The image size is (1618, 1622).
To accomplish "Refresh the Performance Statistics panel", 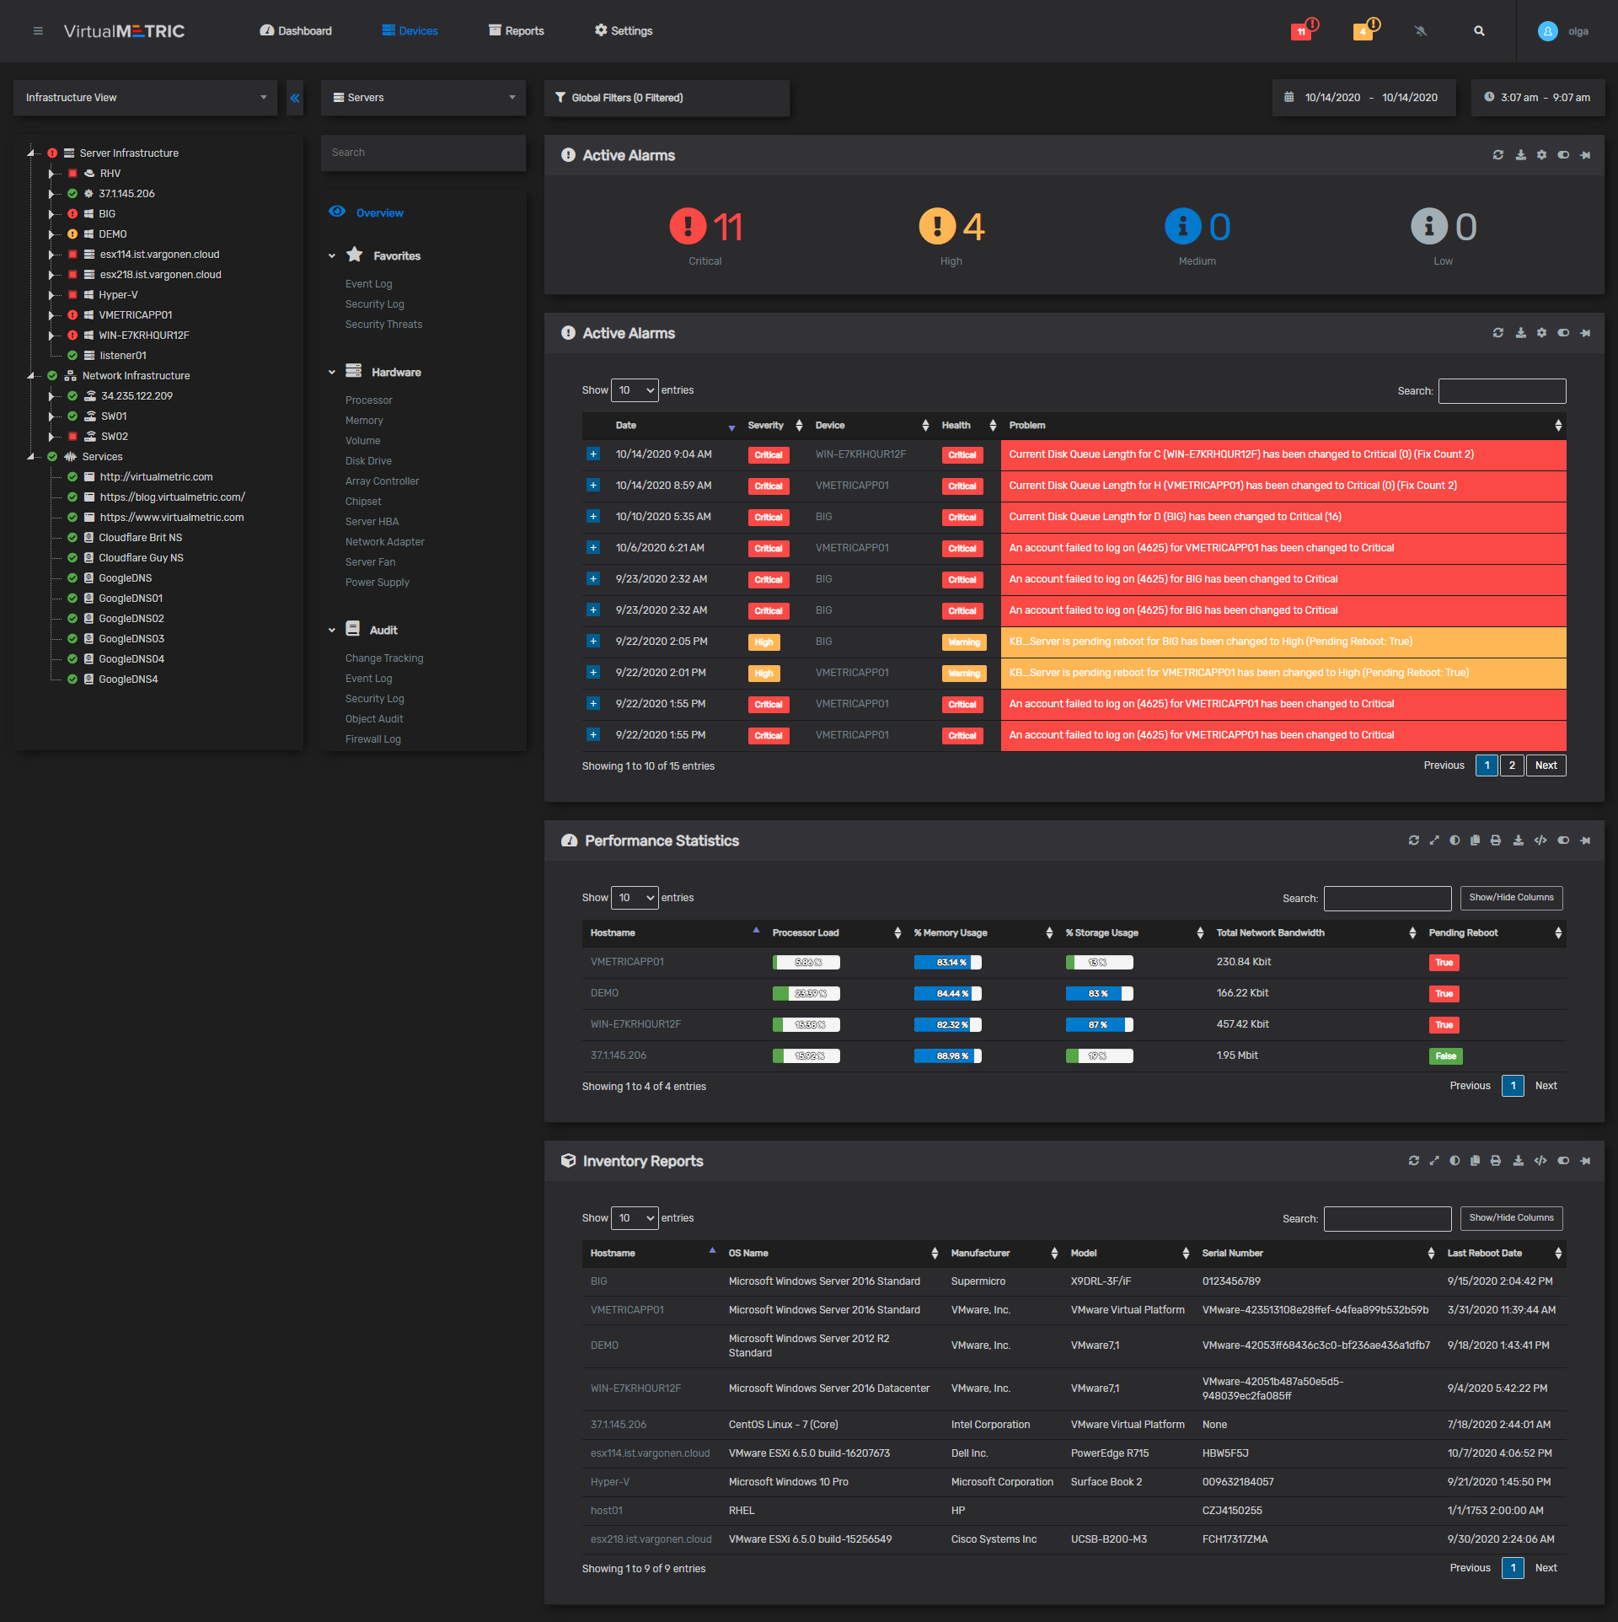I will point(1413,841).
